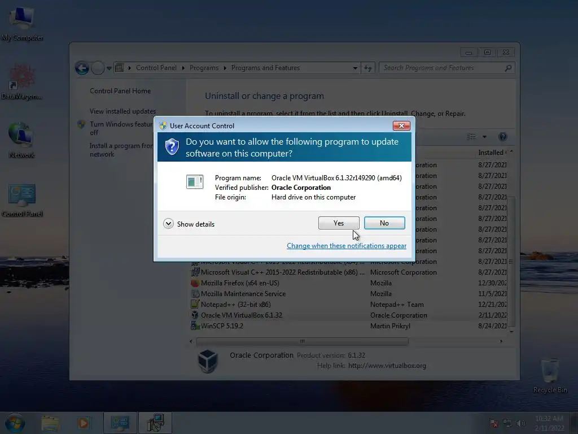The width and height of the screenshot is (578, 434).
Task: Click Control Panel breadcrumb
Action: coord(156,68)
